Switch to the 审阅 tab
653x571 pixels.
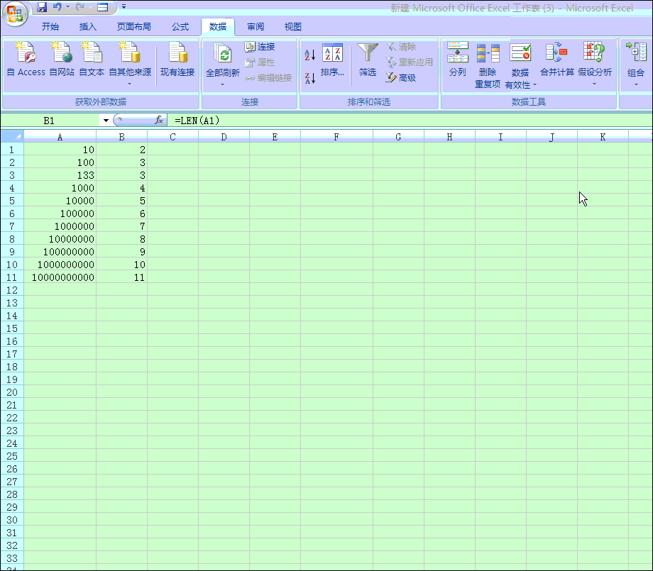tap(256, 27)
